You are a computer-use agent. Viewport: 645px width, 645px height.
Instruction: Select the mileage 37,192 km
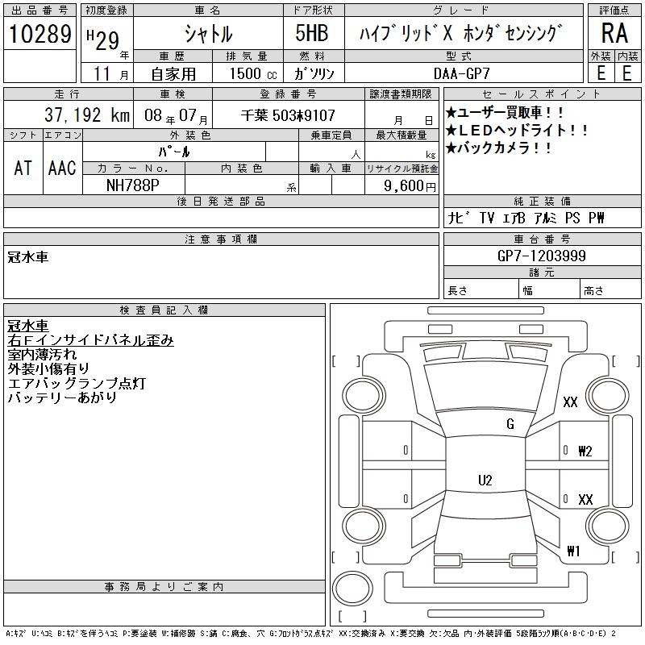point(87,114)
